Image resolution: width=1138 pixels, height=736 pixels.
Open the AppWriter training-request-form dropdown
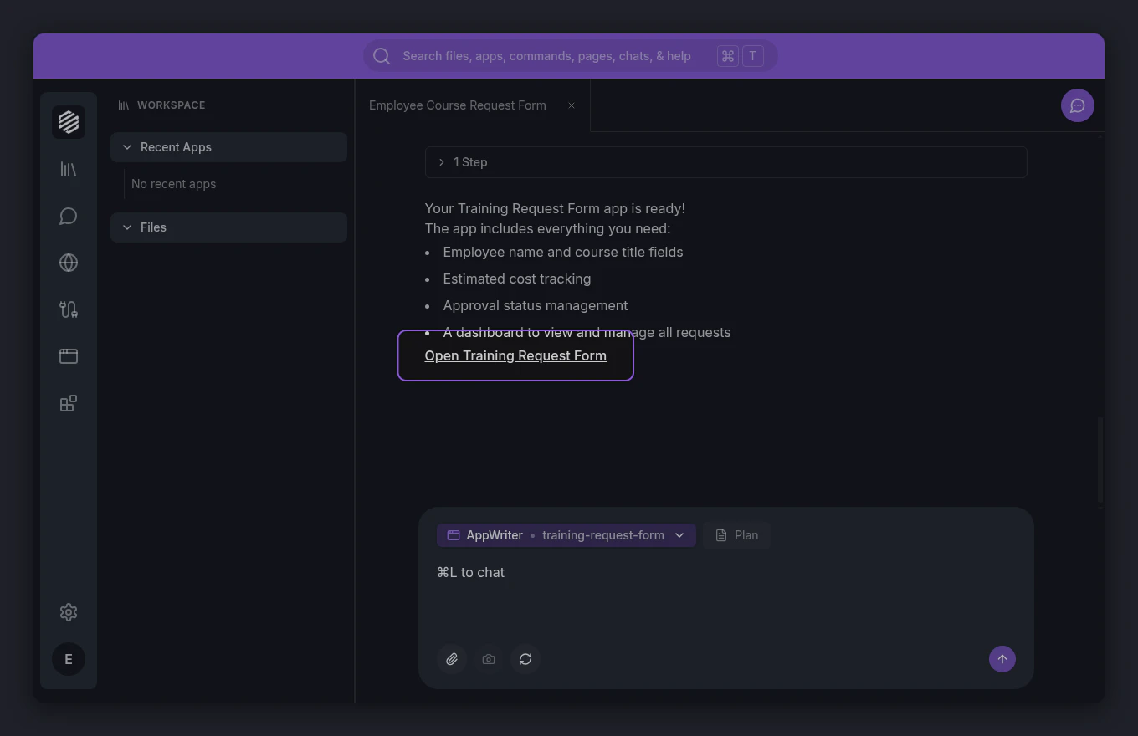[x=566, y=535]
